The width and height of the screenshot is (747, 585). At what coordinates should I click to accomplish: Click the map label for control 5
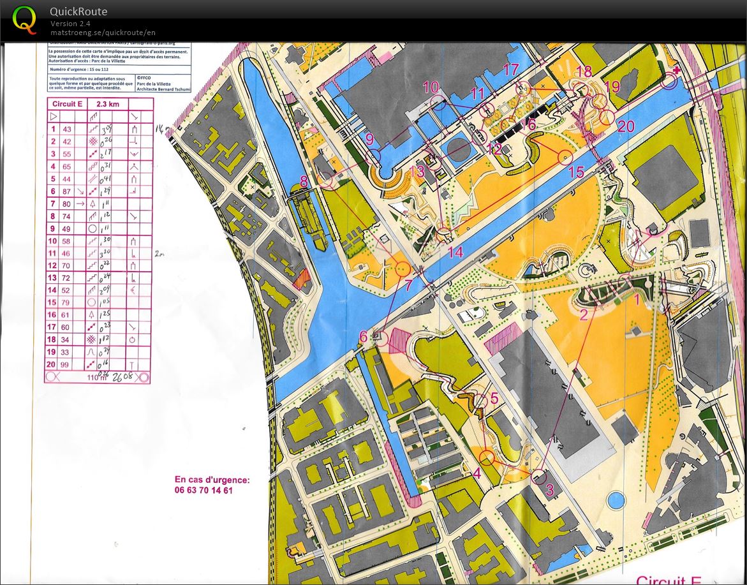click(x=494, y=398)
